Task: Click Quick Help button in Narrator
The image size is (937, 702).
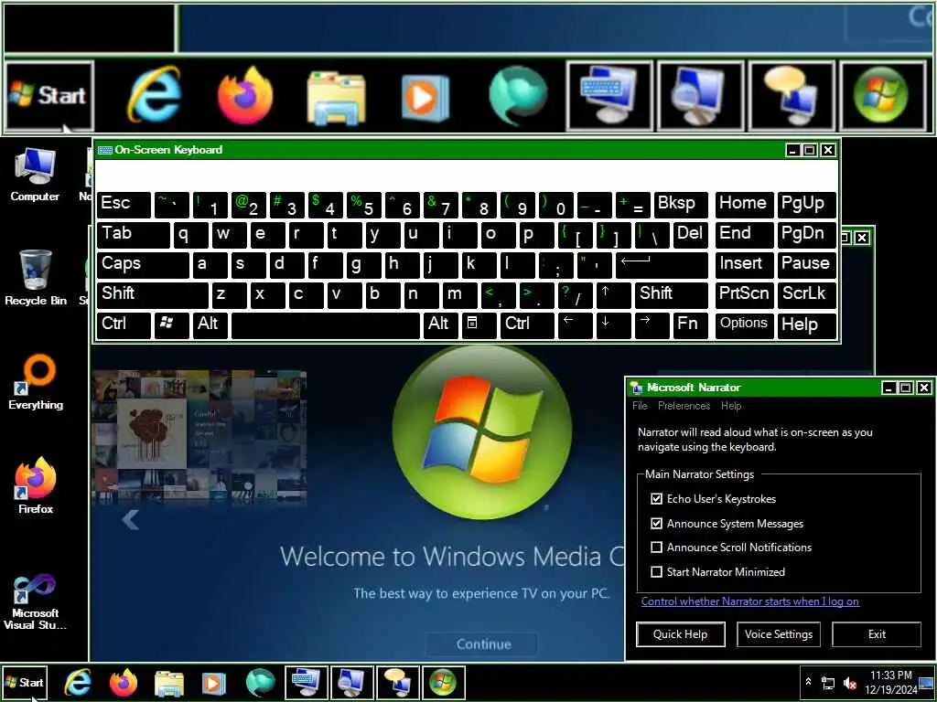Action: (681, 634)
